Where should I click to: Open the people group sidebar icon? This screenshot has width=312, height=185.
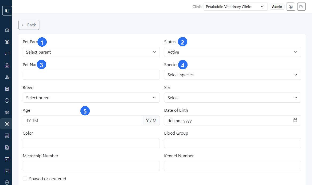[x=7, y=112]
